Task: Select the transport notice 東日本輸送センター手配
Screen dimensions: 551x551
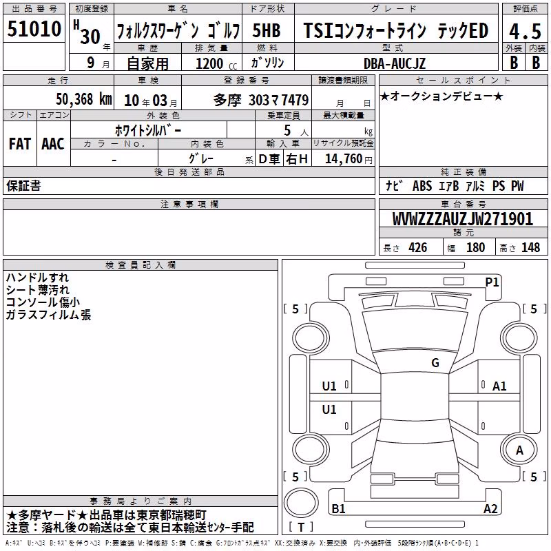Action: click(201, 528)
